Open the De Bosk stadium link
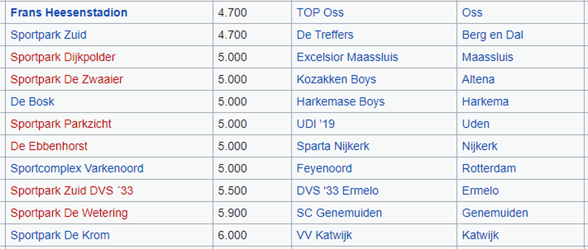 click(x=32, y=102)
